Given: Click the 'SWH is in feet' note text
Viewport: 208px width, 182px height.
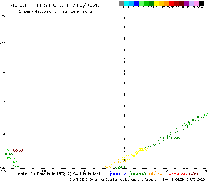Looking at the screenshot, I should click(x=87, y=174).
